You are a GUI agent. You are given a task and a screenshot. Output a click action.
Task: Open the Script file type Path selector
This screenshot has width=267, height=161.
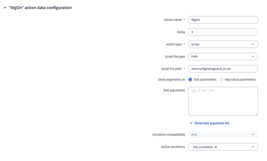pos(223,56)
